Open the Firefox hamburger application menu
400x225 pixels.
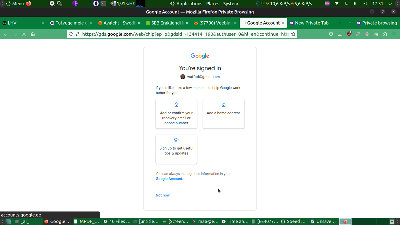click(x=394, y=34)
